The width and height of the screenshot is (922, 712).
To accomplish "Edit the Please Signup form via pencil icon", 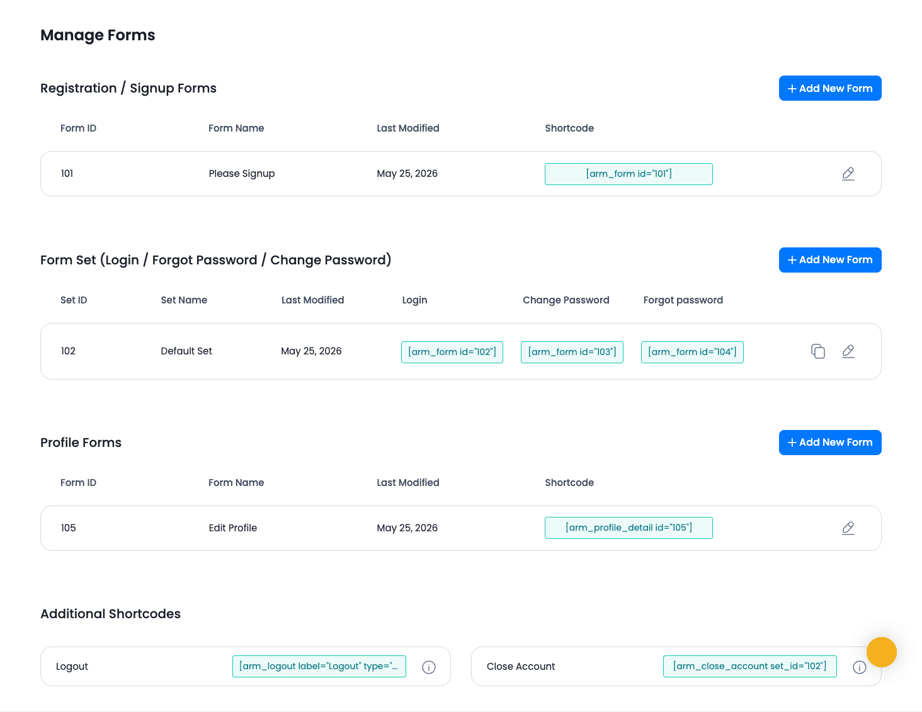I will click(x=848, y=174).
